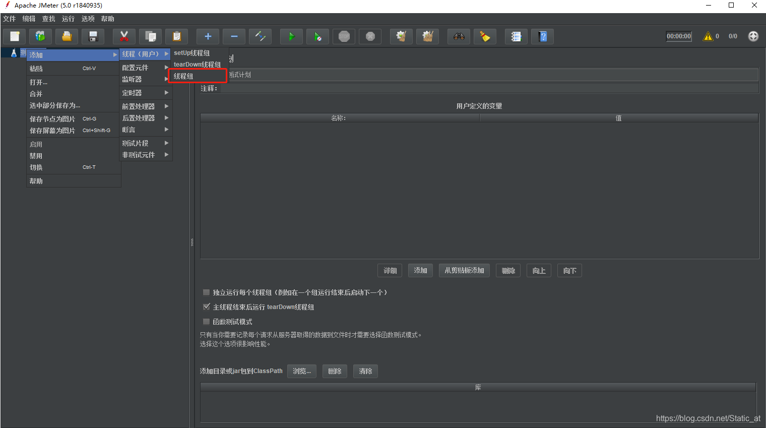Expand the 添加 submenu in context menu
This screenshot has height=428, width=766.
73,55
